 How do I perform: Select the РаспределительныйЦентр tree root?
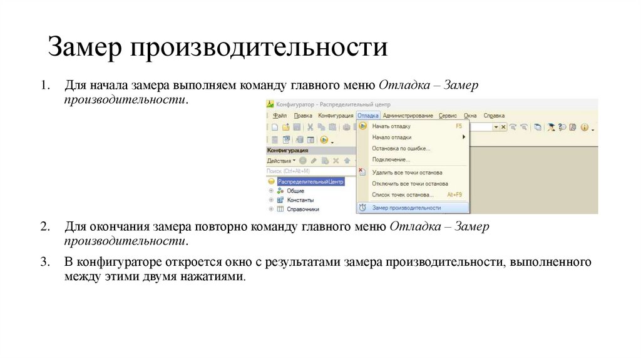(x=310, y=182)
